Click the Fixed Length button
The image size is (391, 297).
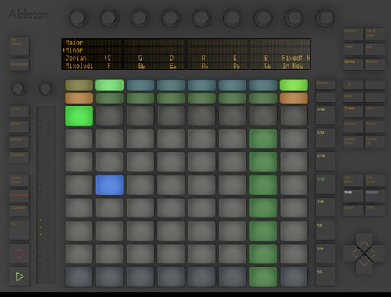20,181
